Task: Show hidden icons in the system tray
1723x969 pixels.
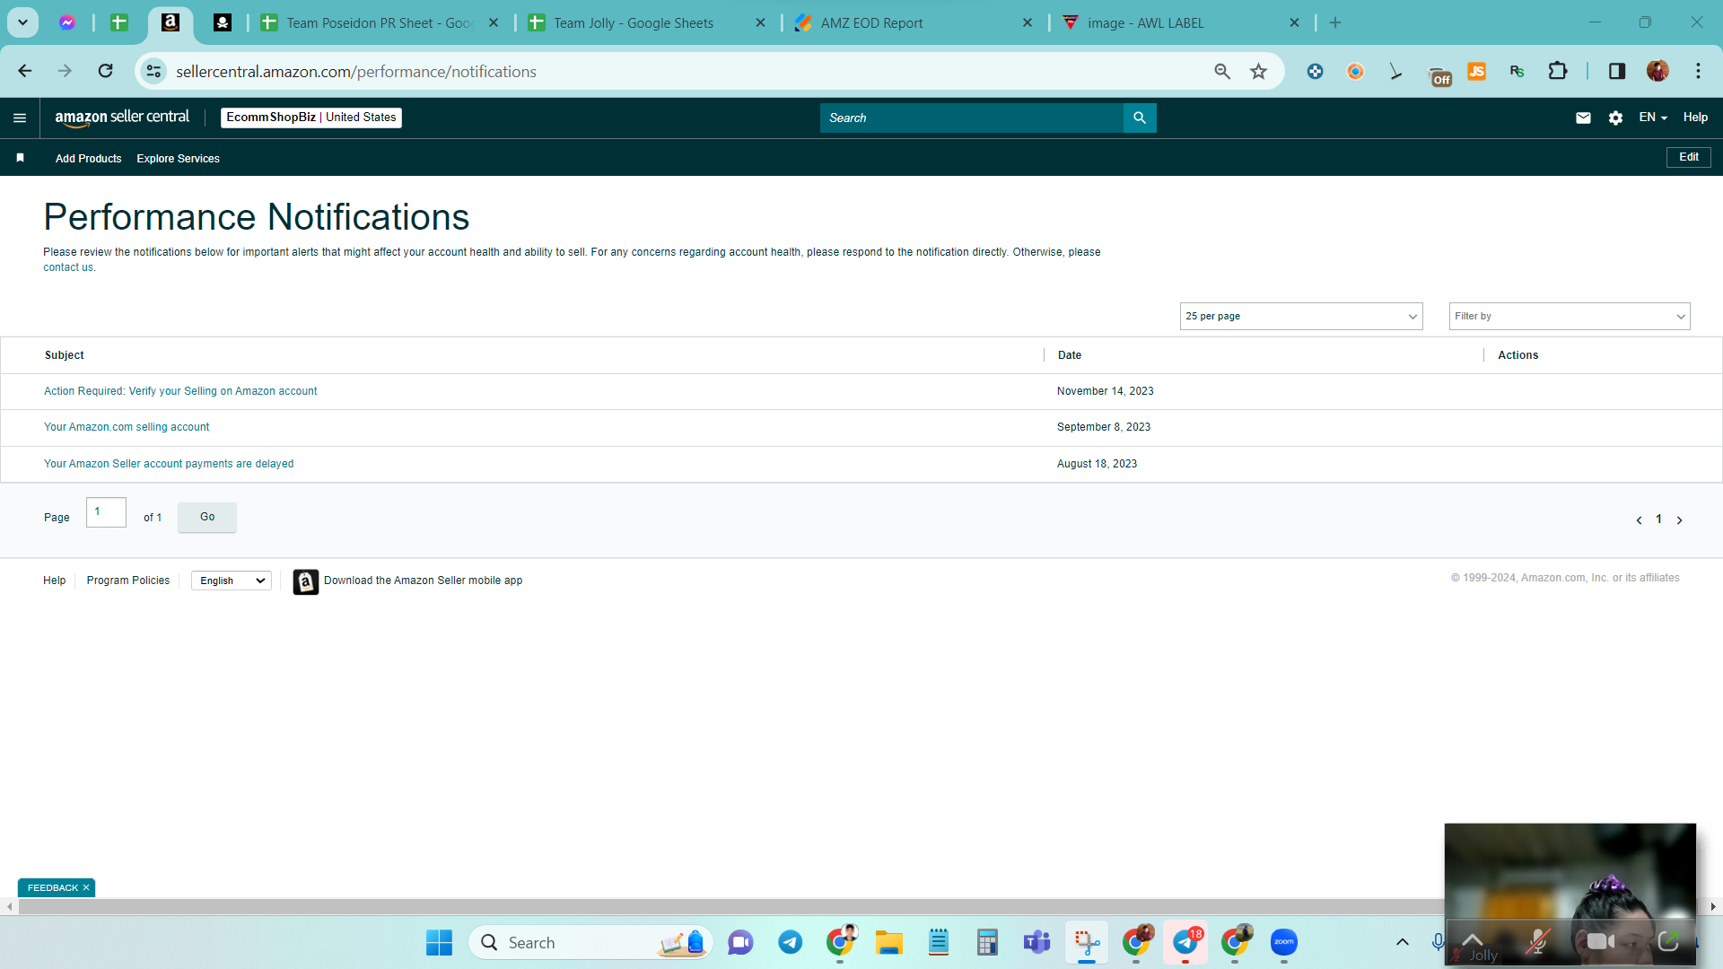Action: (1402, 942)
